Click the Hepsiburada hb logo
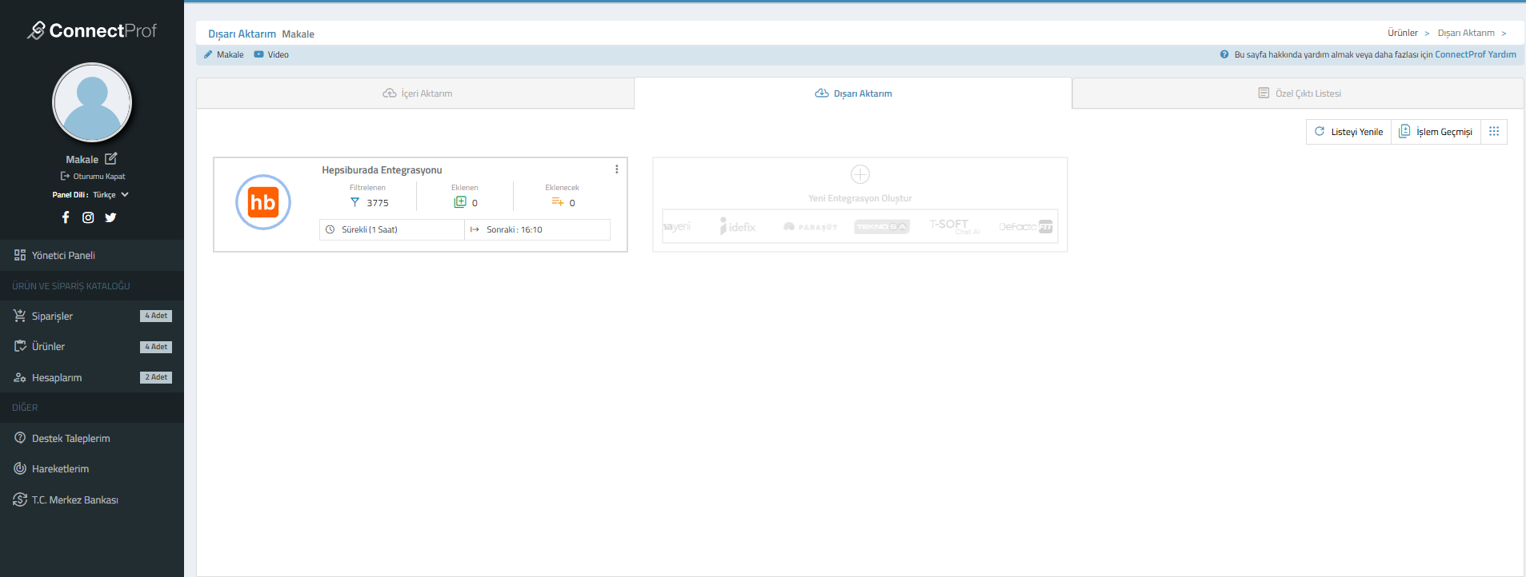 point(262,202)
